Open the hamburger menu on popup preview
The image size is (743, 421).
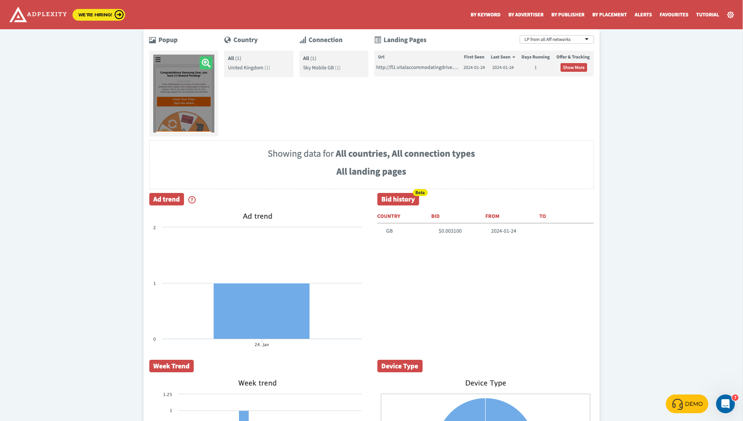(x=158, y=60)
